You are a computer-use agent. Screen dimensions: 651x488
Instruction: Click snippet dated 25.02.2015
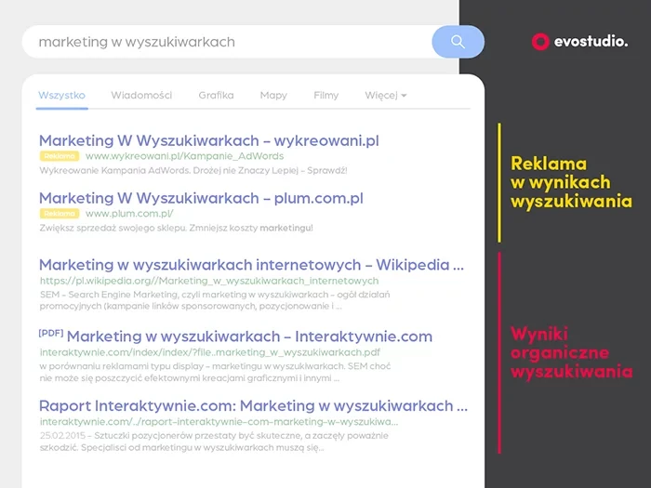coord(214,442)
